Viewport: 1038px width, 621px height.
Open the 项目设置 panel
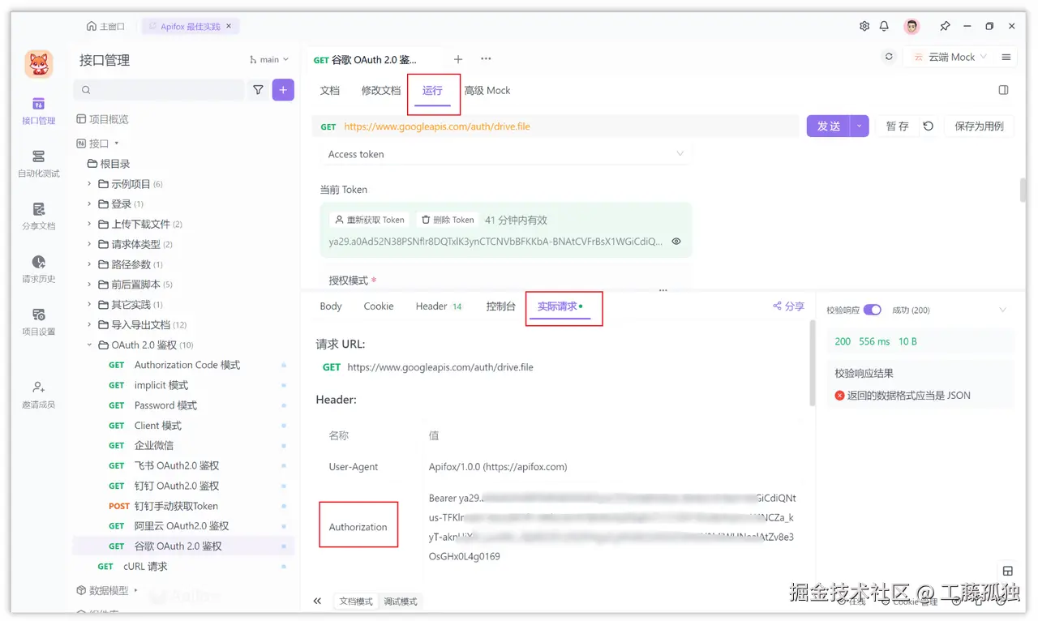38,320
